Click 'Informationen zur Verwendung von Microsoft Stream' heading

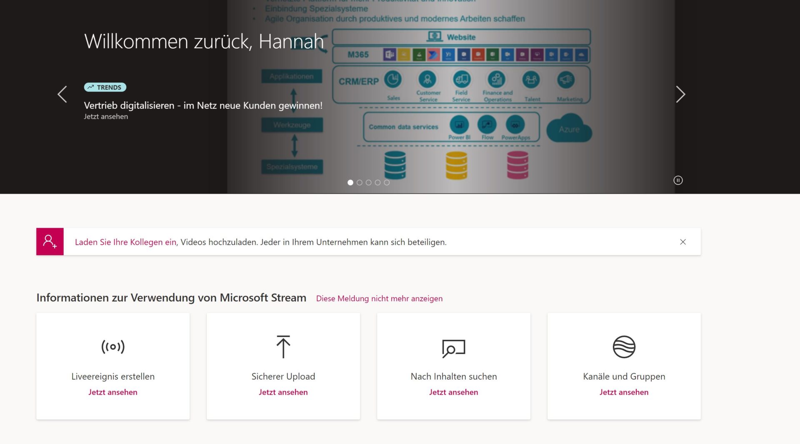point(171,297)
